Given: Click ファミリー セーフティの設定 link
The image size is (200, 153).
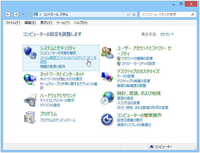Looking at the screenshot, I should [x=138, y=64].
